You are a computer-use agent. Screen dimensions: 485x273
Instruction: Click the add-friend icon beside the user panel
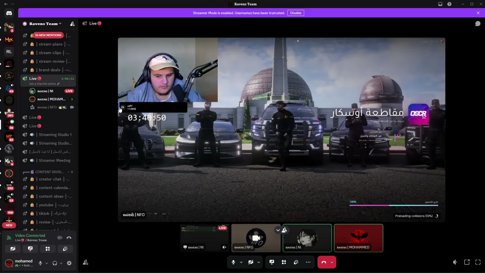(86, 262)
